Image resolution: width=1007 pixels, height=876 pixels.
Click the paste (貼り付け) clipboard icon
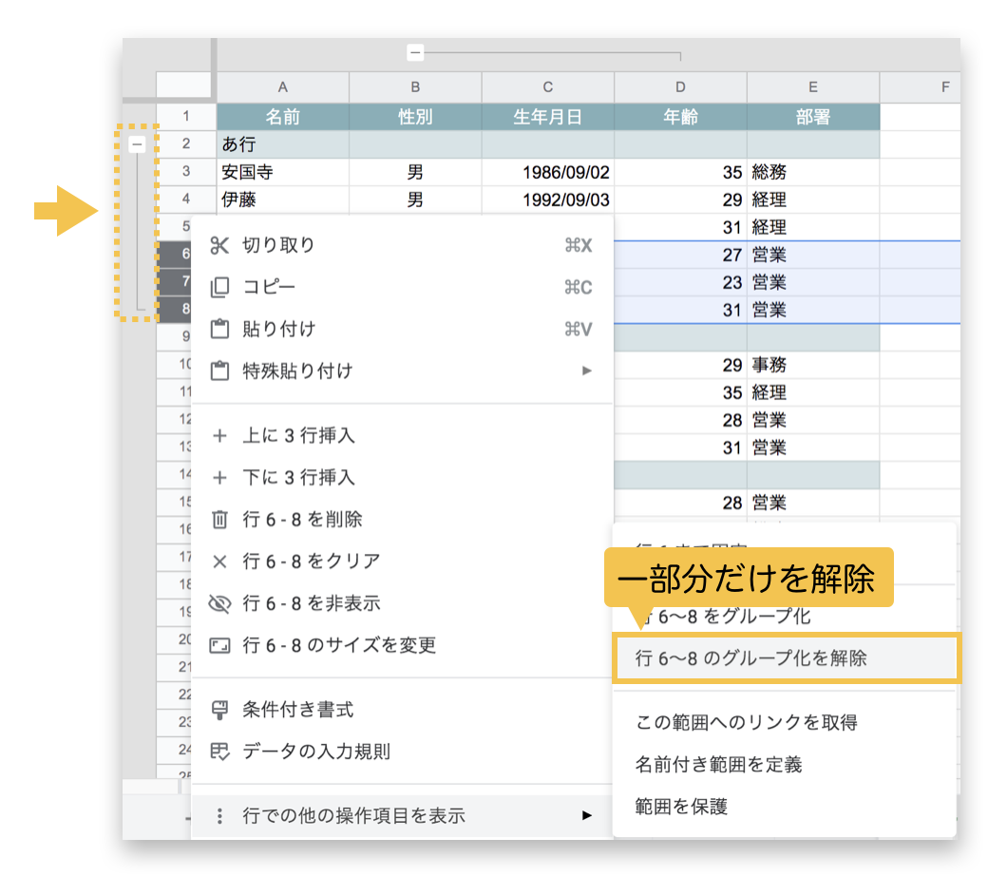[218, 327]
